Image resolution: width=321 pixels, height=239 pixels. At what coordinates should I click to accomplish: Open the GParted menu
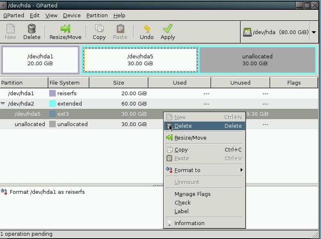pos(14,15)
